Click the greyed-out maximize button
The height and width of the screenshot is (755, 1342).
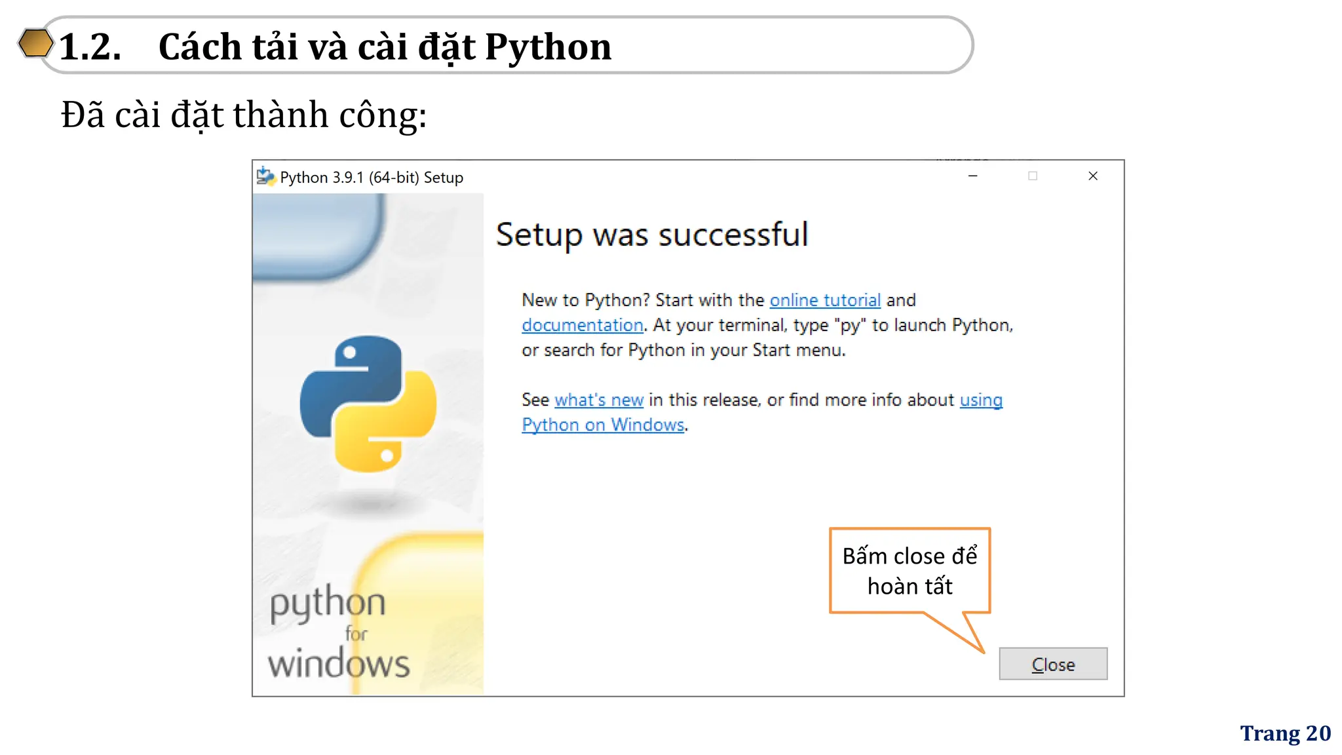tap(1033, 176)
